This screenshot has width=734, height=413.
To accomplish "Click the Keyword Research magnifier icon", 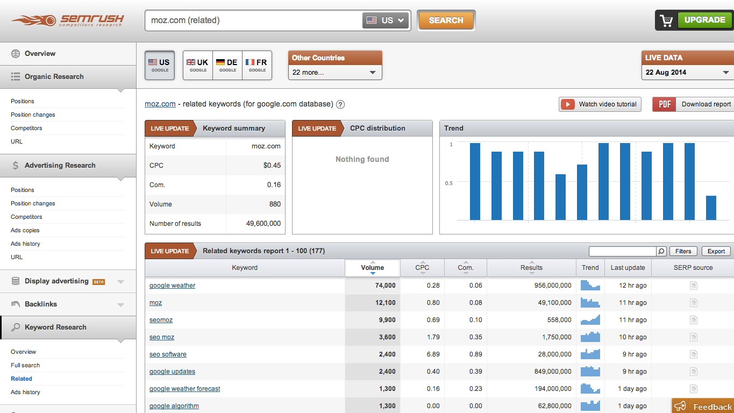I will click(x=15, y=327).
